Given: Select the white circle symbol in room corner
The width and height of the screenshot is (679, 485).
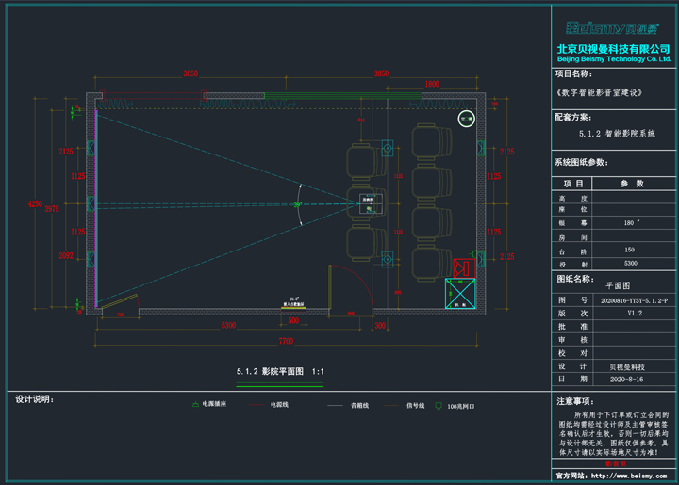Looking at the screenshot, I should click(x=467, y=119).
